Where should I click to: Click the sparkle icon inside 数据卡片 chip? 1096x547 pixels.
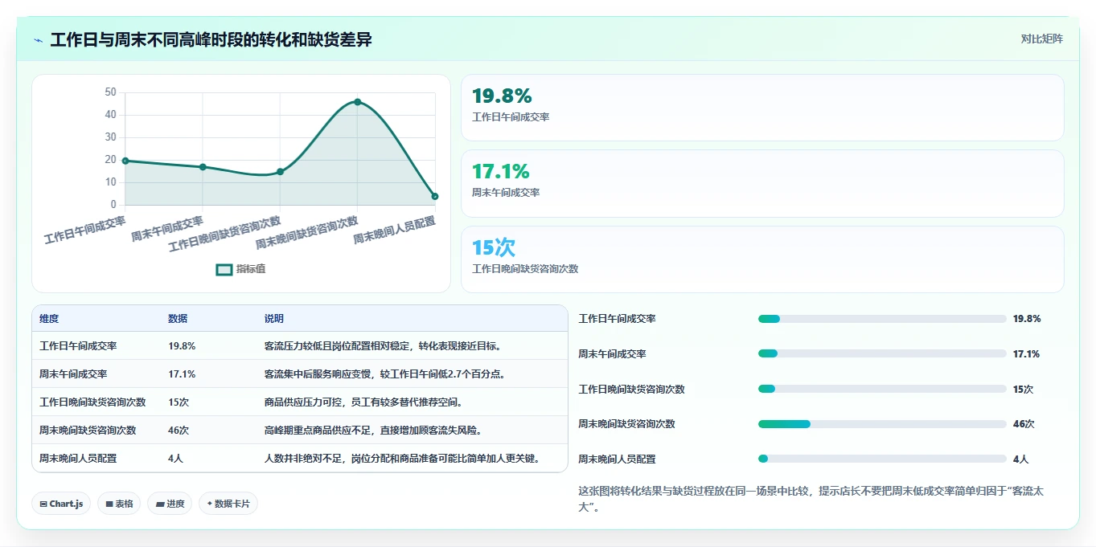click(210, 504)
